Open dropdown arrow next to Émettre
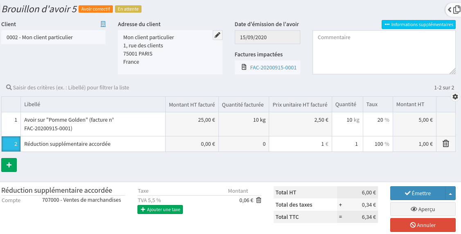 click(x=450, y=193)
